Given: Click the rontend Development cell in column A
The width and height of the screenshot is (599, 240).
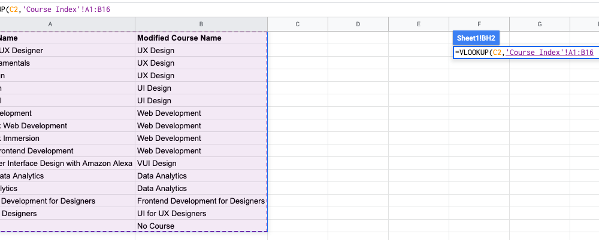Looking at the screenshot, I should 37,151.
